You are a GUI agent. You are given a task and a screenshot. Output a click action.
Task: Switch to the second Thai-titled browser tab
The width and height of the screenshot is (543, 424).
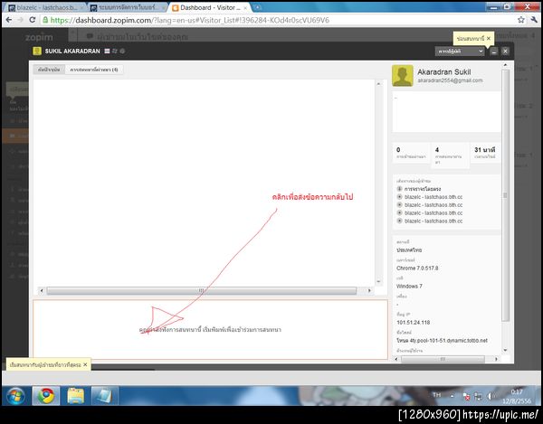[128, 7]
